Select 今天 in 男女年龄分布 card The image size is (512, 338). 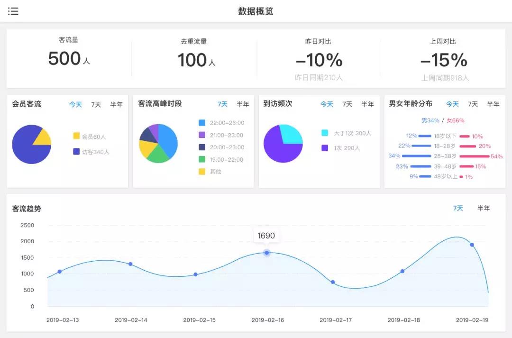[452, 104]
